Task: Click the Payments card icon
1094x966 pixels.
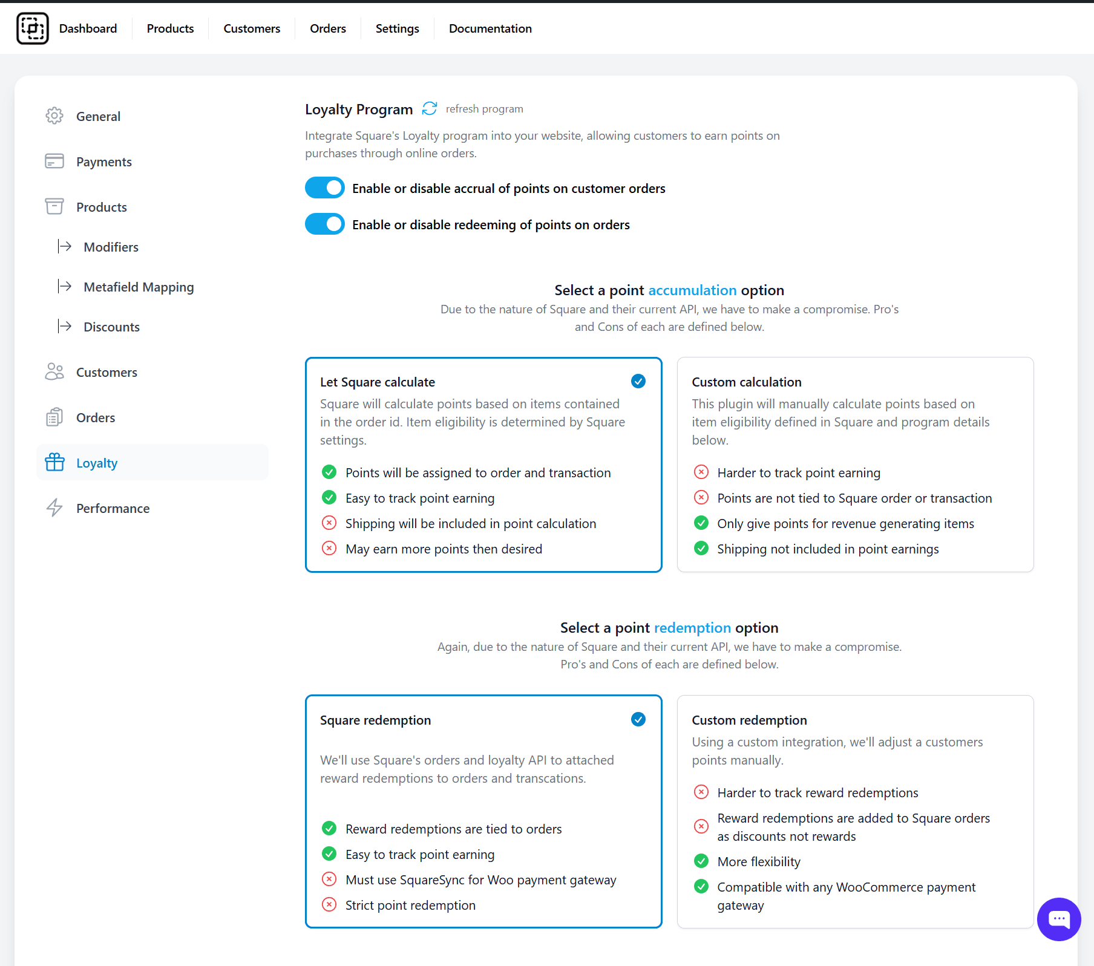Action: (x=54, y=162)
